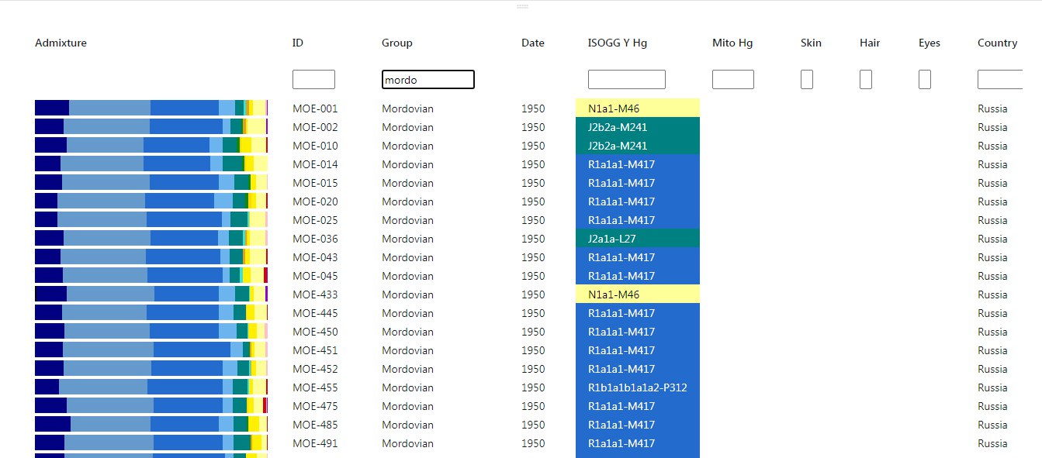Screen dimensions: 1042x458
Task: Click the Hair filter box
Action: (866, 79)
